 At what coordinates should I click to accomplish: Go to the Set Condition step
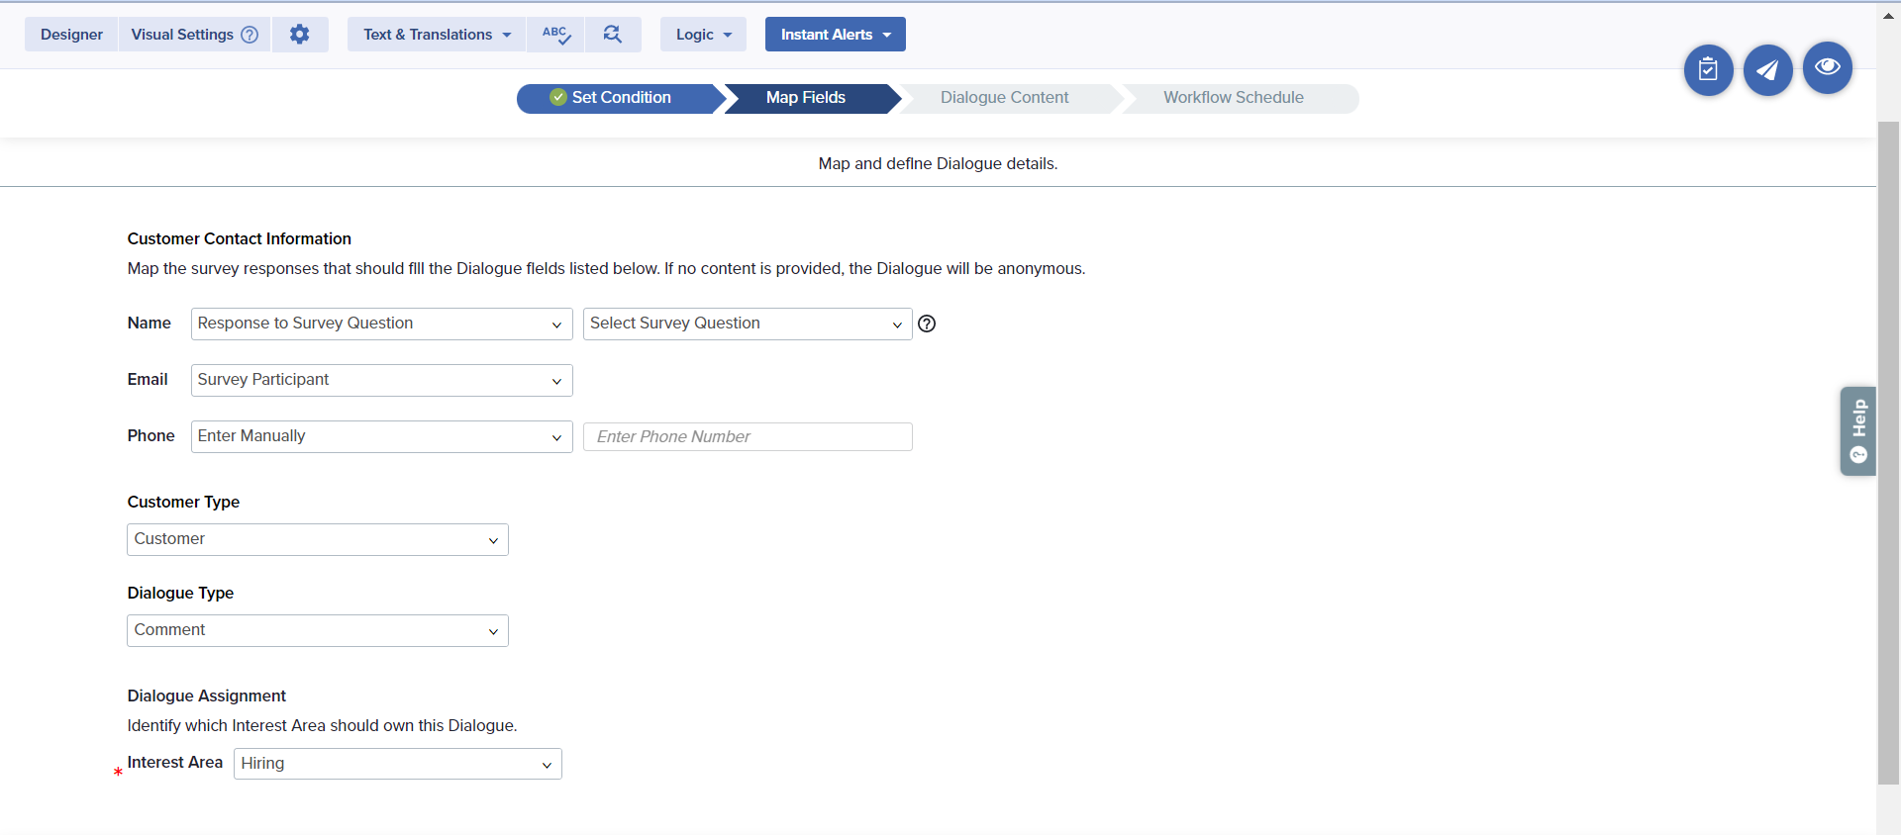[x=620, y=98]
